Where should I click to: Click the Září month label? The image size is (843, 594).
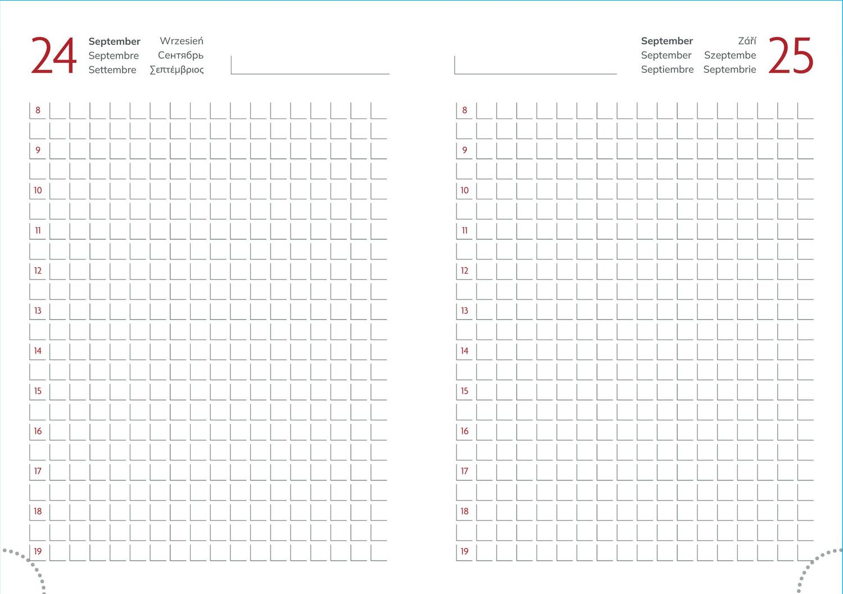(747, 40)
